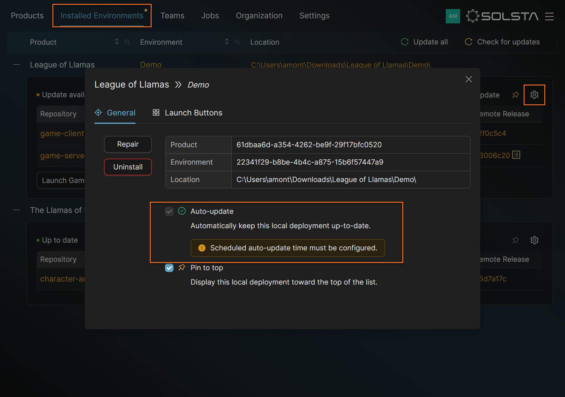Open the Settings tab
Viewport: 565px width, 397px height.
[x=315, y=16]
